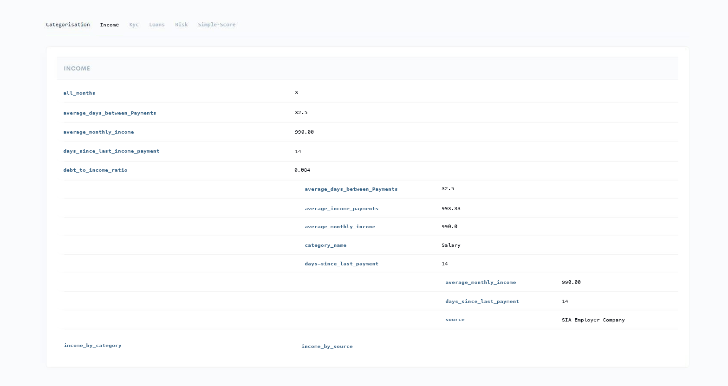Click the debt_to_income_ratio label
The image size is (728, 386).
pyautogui.click(x=95, y=170)
